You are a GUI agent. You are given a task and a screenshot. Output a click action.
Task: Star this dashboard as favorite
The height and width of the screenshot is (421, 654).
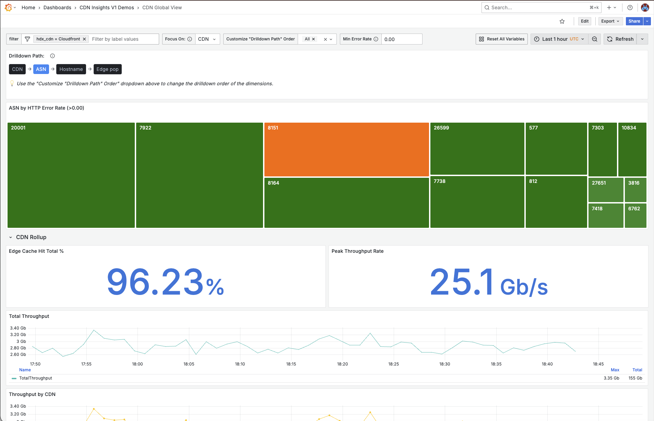pos(562,21)
